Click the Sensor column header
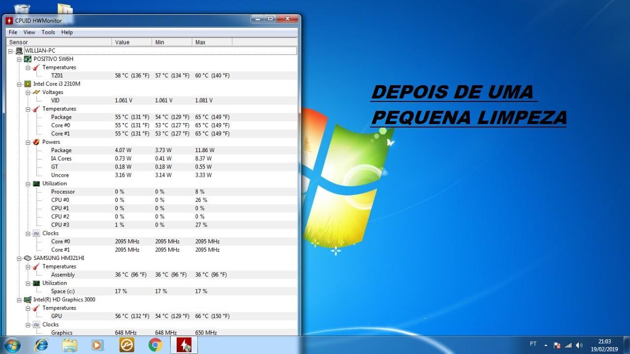 [59, 42]
